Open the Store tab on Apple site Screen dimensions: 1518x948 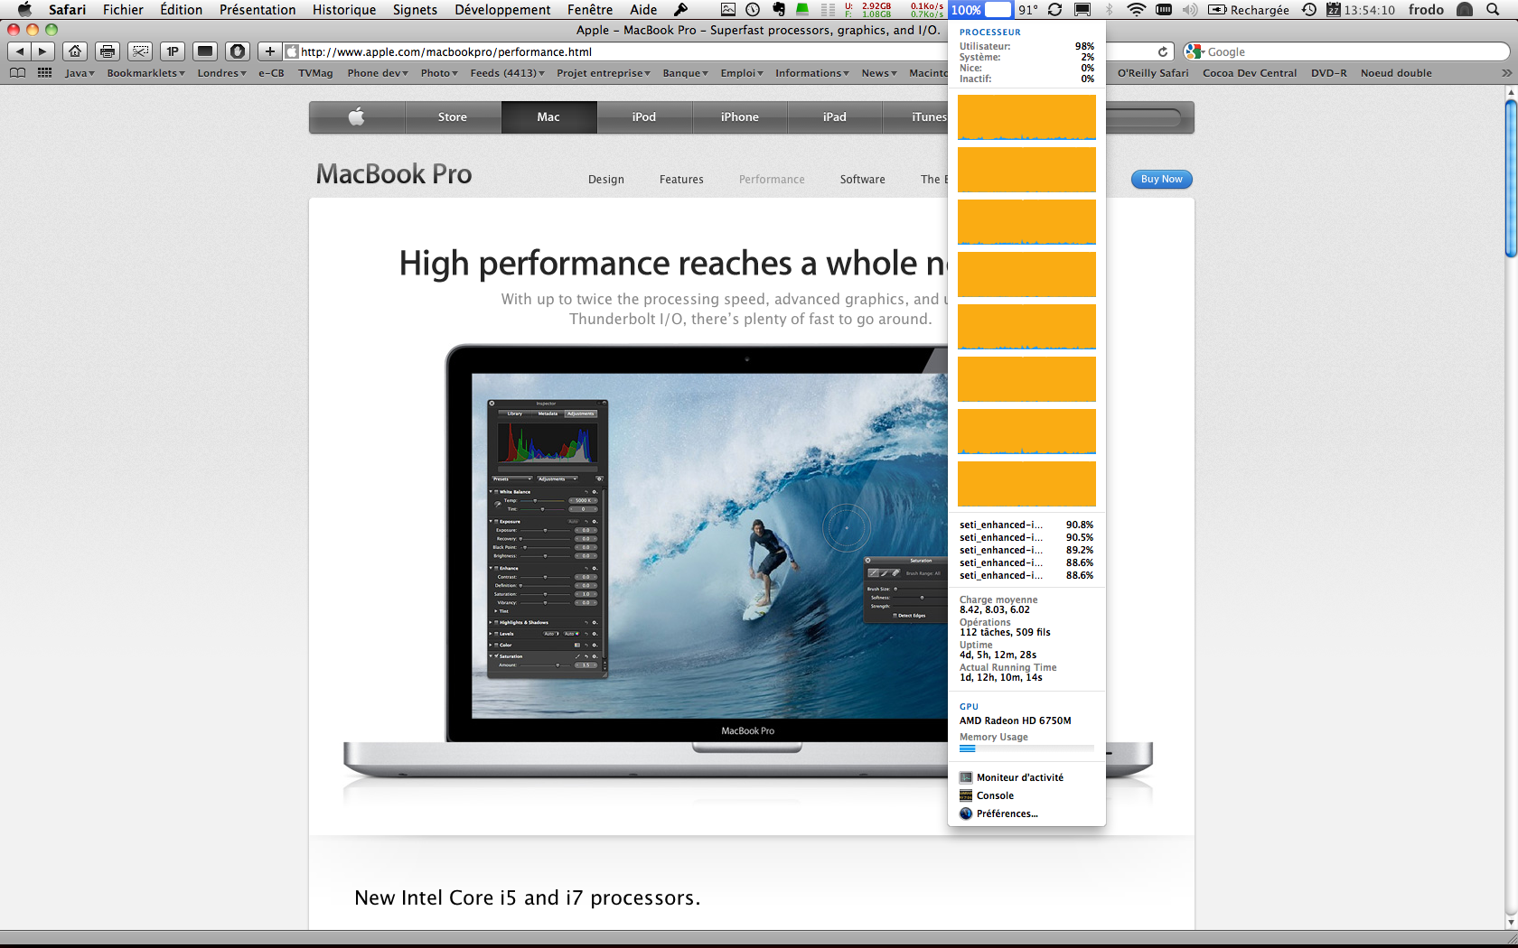point(453,116)
